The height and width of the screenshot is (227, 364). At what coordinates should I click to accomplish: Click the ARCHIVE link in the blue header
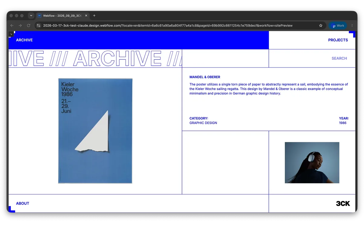coord(24,40)
